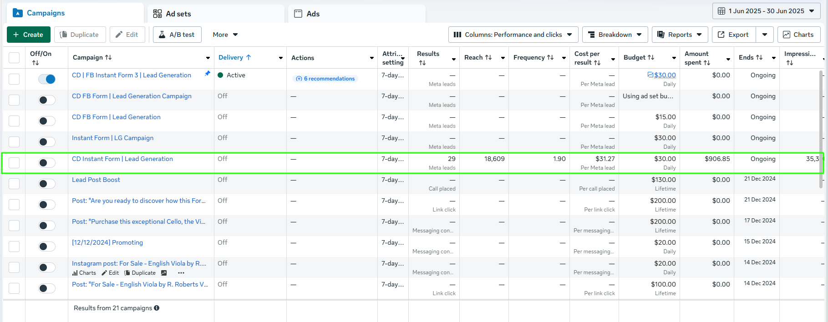Image resolution: width=828 pixels, height=322 pixels.
Task: Click the A/B test flask button
Action: coord(177,35)
